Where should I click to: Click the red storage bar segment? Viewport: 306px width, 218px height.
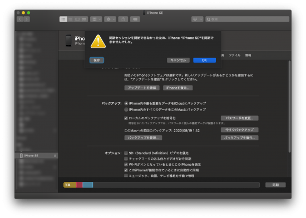tap(80, 185)
